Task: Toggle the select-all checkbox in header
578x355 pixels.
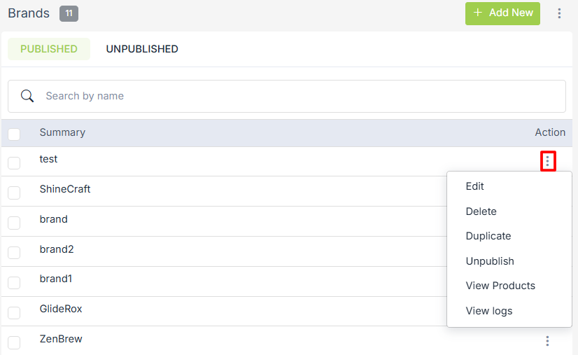Action: (x=14, y=134)
